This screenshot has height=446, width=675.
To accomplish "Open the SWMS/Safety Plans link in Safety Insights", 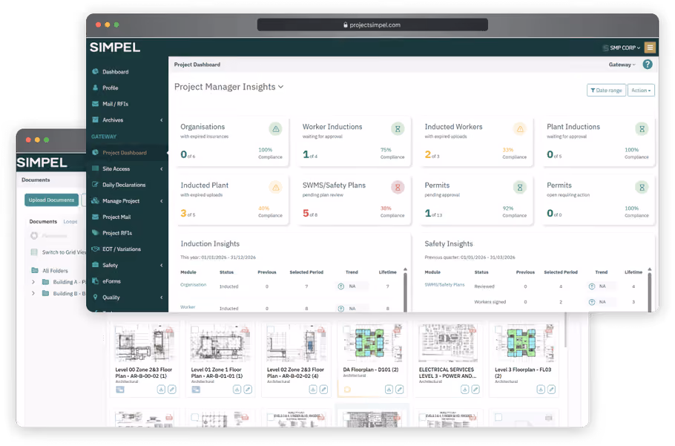I will point(445,285).
